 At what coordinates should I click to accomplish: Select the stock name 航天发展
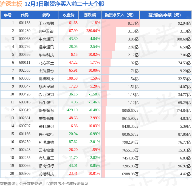click(46, 87)
